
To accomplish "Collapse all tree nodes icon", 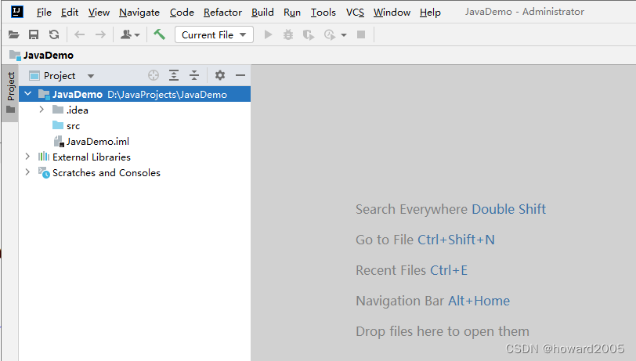I will point(194,75).
